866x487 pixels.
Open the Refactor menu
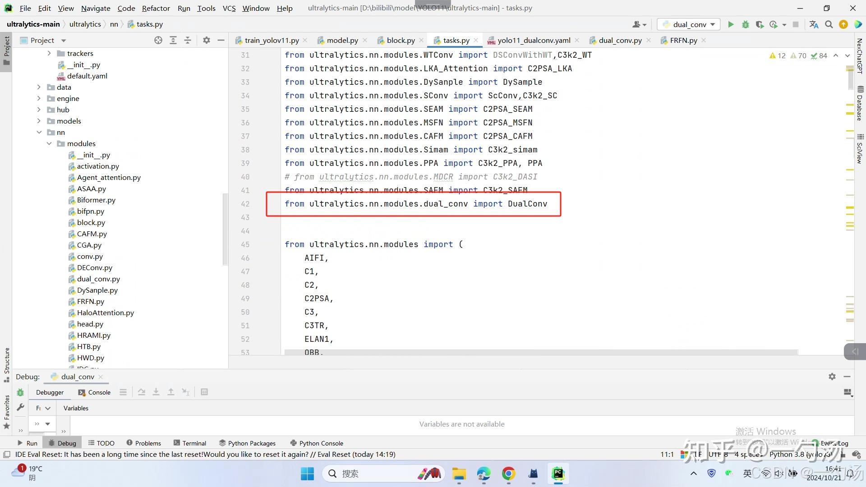click(x=156, y=8)
